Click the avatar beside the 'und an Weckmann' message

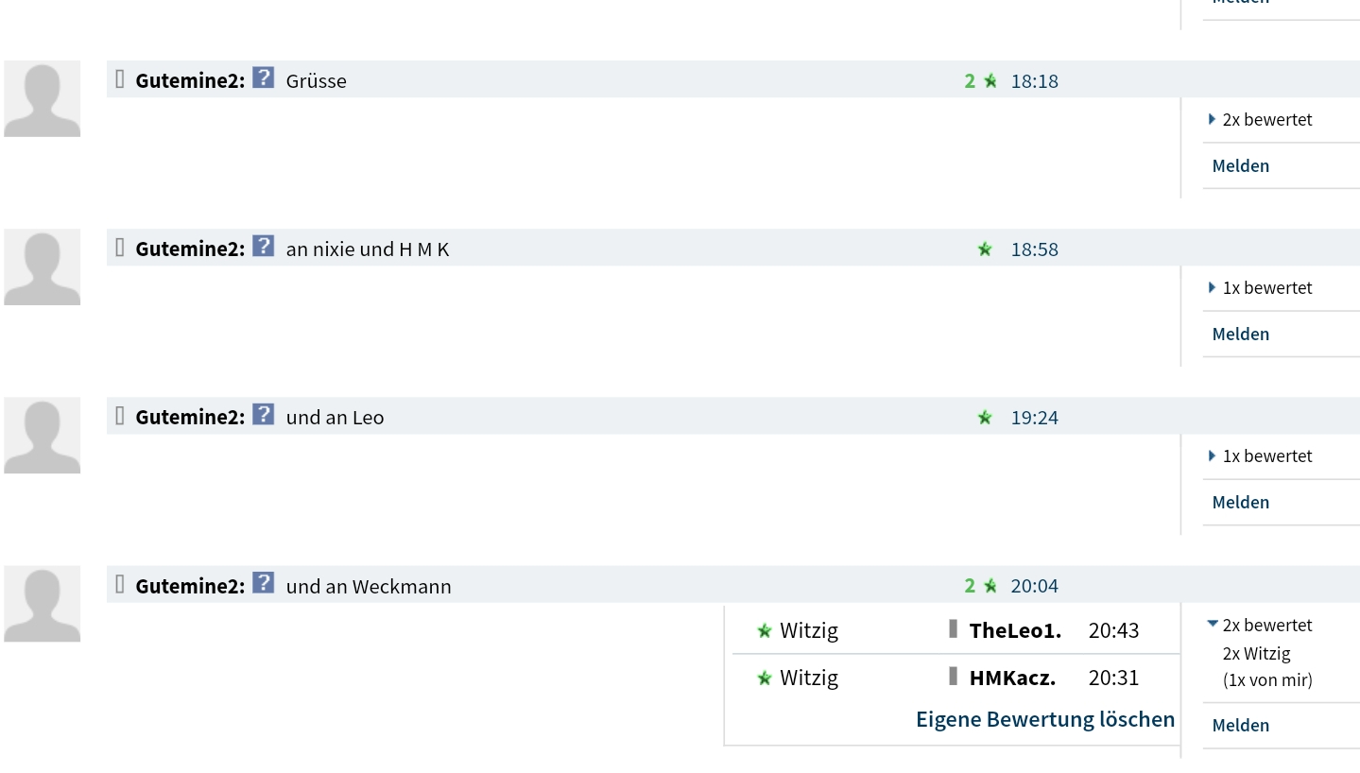pyautogui.click(x=43, y=604)
